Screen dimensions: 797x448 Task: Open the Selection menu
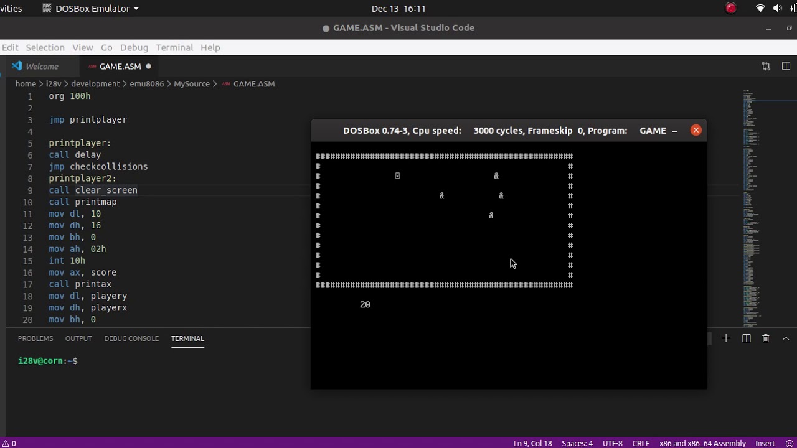[x=45, y=47]
